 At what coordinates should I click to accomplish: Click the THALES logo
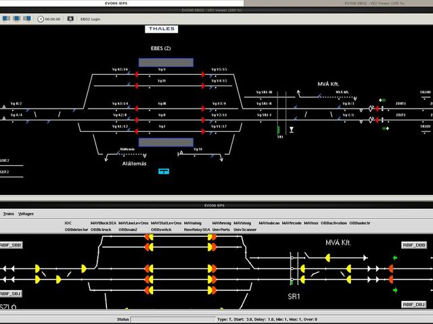tap(161, 29)
